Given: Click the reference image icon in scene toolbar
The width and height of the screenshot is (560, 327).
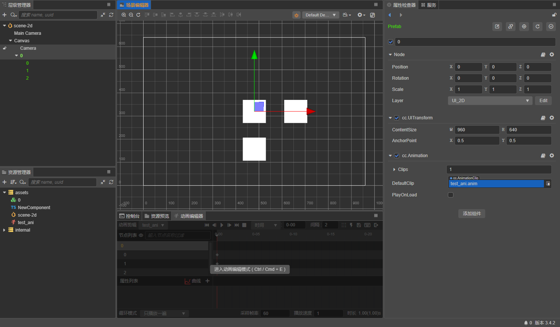Looking at the screenshot, I should (372, 15).
